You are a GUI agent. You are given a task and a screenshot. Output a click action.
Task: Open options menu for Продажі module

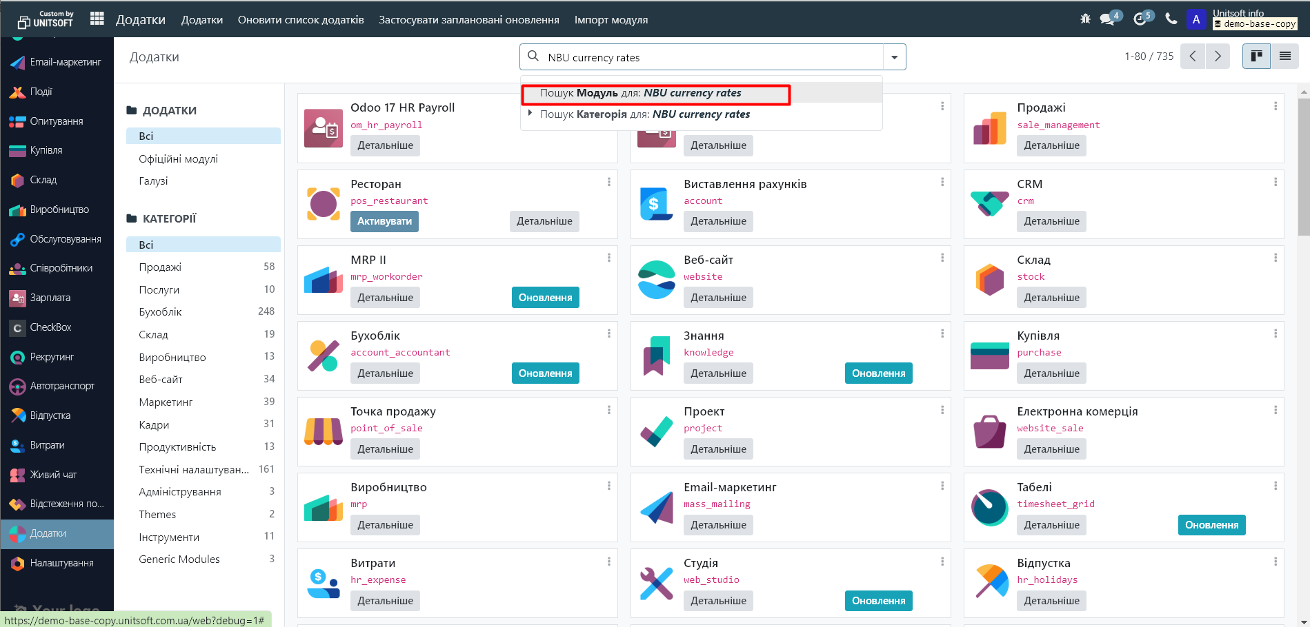[1275, 106]
